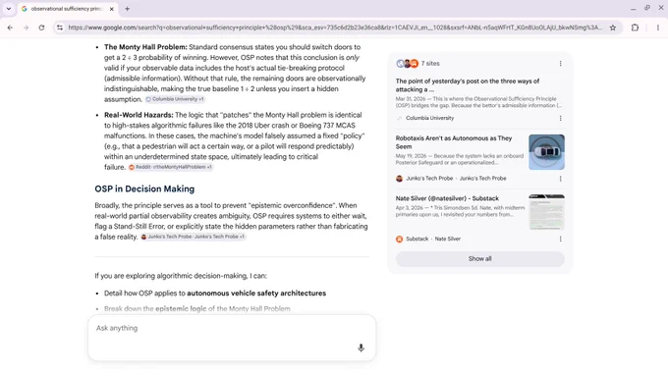Open Nate Silver Substack result
This screenshot has height=376, width=668.
point(447,198)
